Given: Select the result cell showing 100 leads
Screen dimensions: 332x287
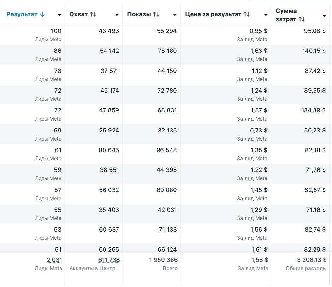Looking at the screenshot, I should point(56,31).
